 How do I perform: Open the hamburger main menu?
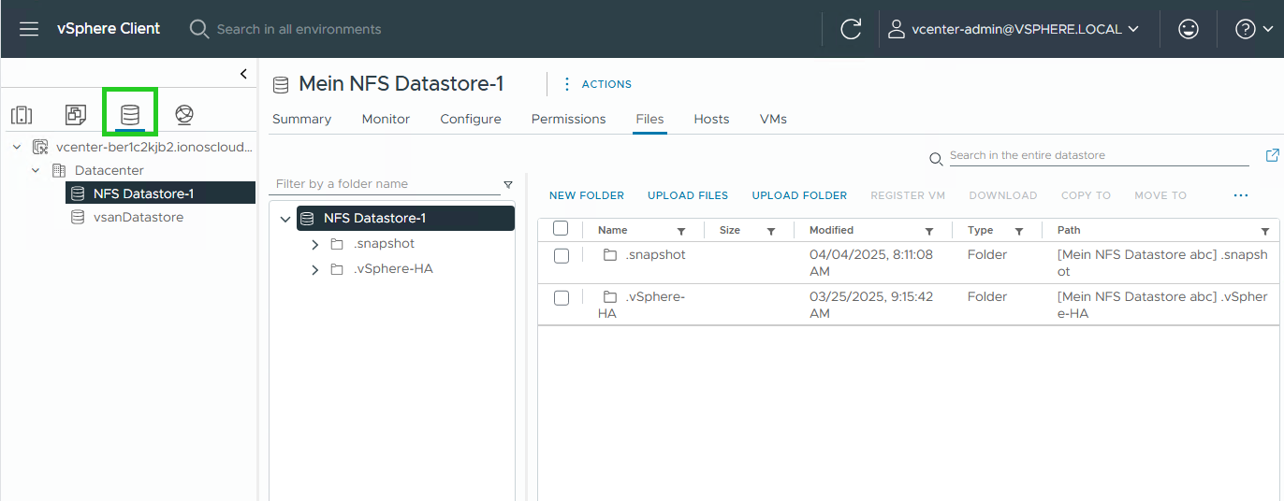29,29
